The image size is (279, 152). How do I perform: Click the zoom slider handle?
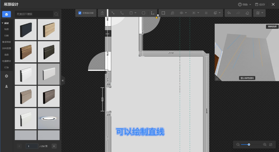click(249, 145)
